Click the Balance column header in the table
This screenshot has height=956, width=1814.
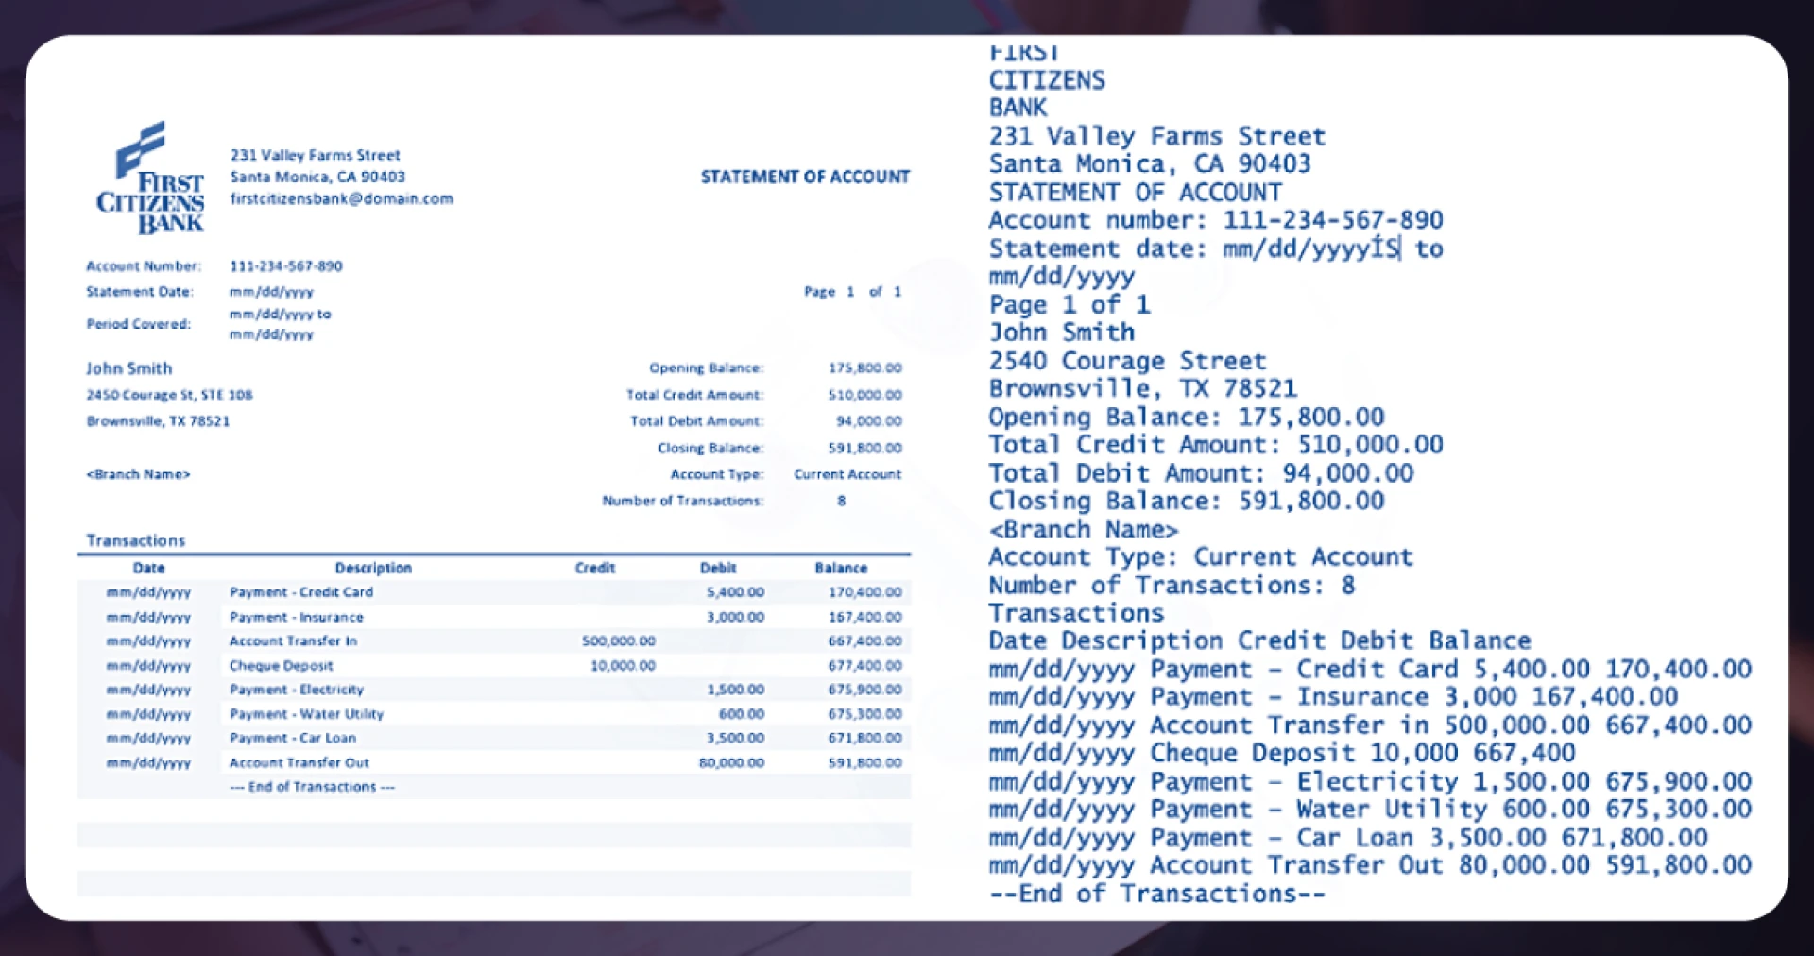841,568
